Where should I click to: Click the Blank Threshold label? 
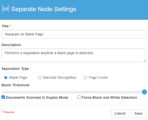pos(16,85)
